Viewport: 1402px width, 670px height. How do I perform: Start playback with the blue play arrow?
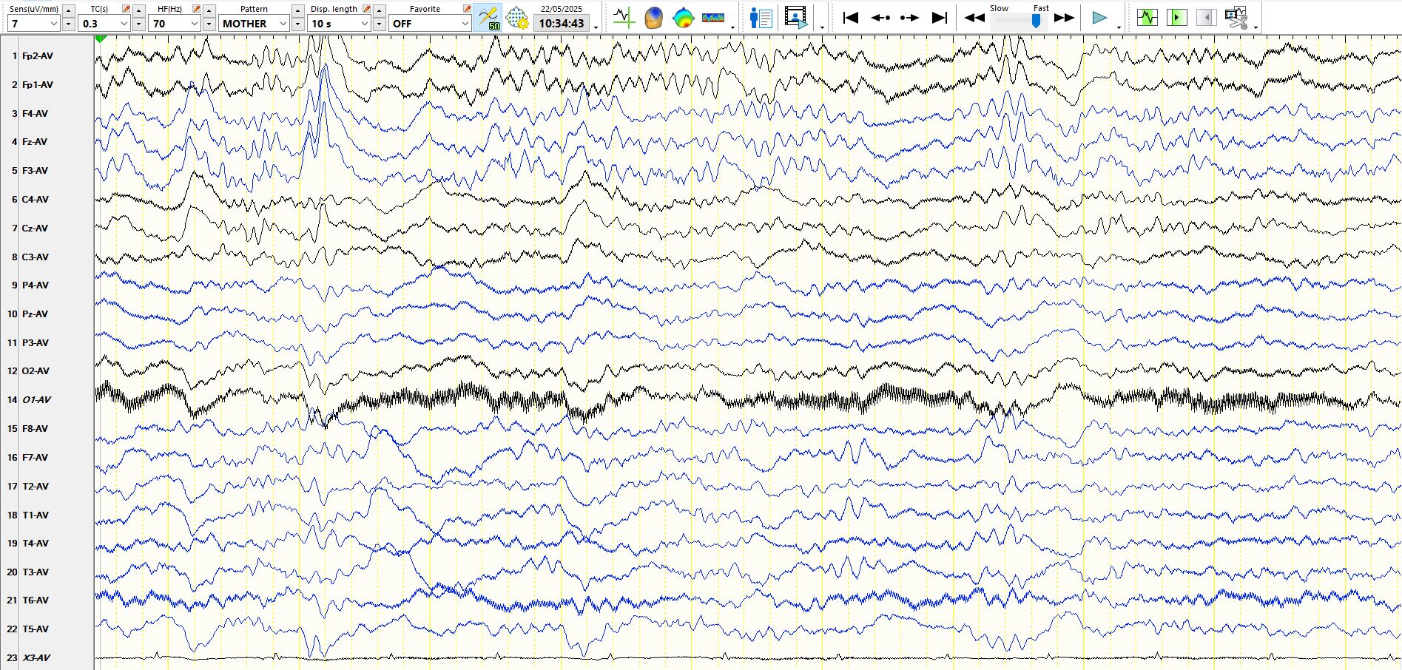1099,18
